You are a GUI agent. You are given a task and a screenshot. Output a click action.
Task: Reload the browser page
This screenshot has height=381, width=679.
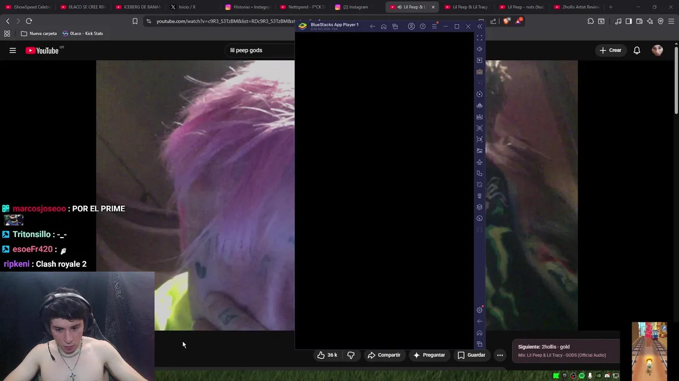coord(29,21)
